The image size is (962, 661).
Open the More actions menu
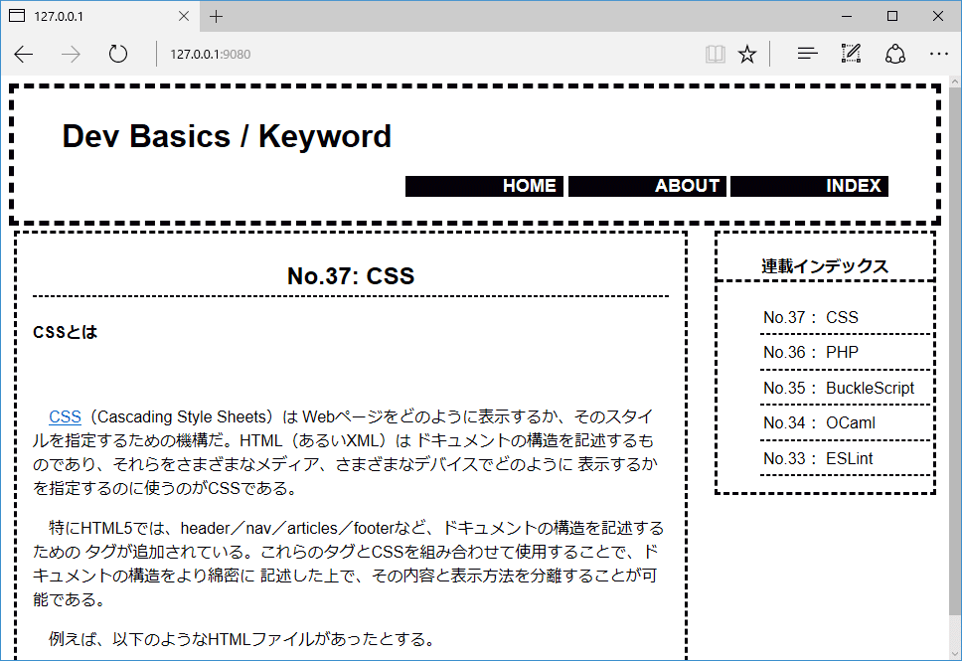point(938,54)
